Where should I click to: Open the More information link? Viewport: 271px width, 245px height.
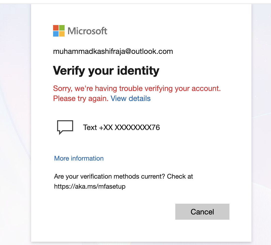click(x=79, y=158)
